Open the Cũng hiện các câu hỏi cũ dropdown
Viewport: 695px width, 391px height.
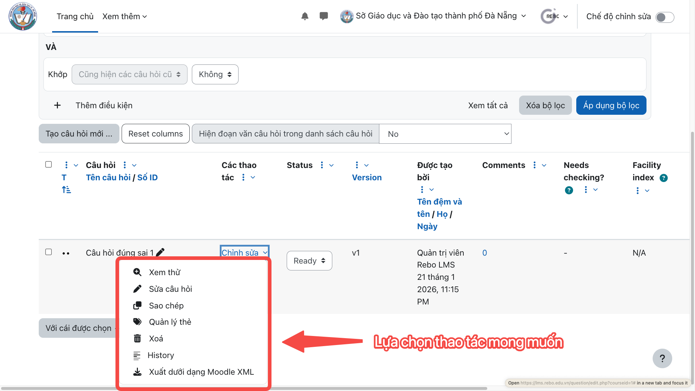130,75
